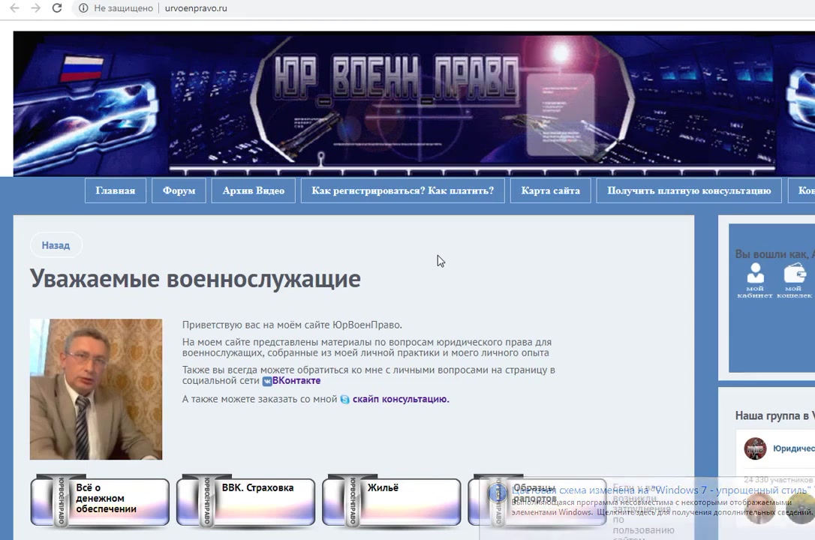The width and height of the screenshot is (815, 540).
Task: Open 'Получить платную консультацию' menu item
Action: [689, 190]
